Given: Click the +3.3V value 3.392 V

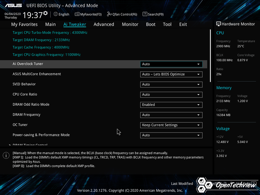Looking at the screenshot, I should click(x=222, y=156).
